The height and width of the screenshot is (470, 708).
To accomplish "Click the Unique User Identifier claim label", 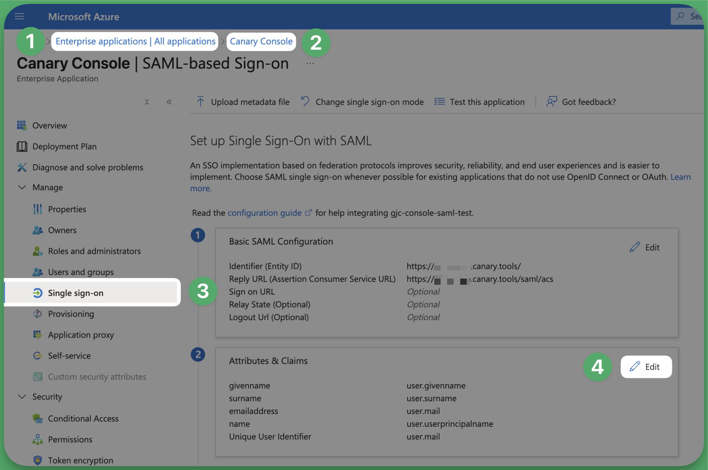I will tap(270, 437).
